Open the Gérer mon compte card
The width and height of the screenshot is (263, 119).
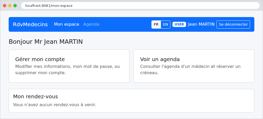coord(69,66)
